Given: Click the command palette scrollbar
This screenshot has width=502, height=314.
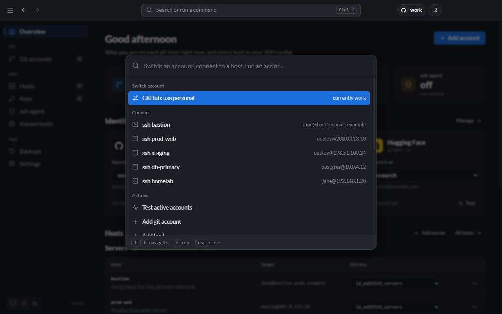Looking at the screenshot, I should point(374,114).
